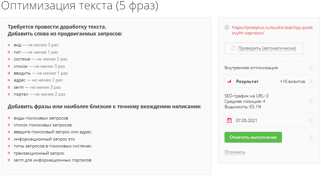Screen dimensions: 321x176
Task: Open help icon beside Средняя позиция
Action: click(x=311, y=101)
